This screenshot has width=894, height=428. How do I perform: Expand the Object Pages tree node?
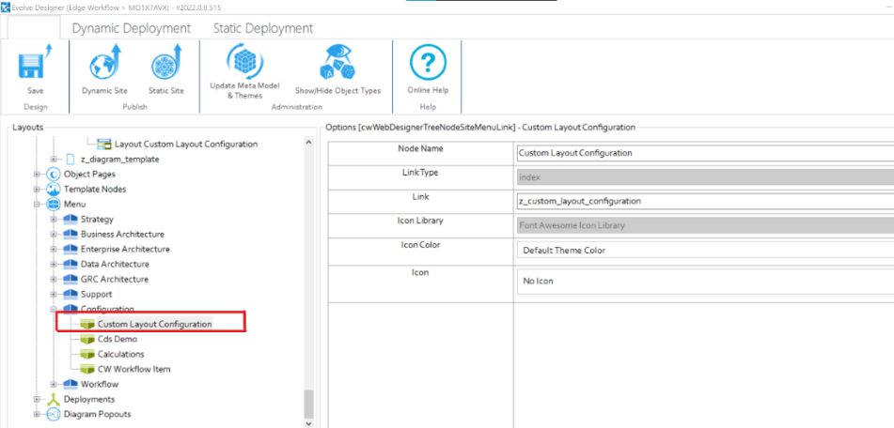[x=38, y=175]
